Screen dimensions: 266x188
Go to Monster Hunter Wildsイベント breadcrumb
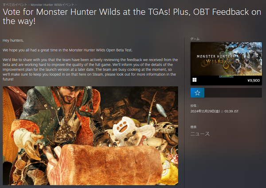tap(52, 5)
